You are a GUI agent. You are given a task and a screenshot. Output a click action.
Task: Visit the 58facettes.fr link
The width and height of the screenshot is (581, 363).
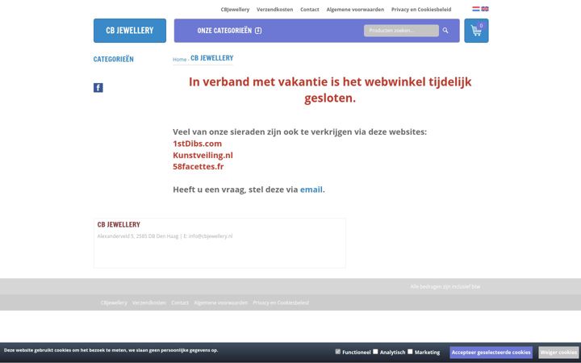point(199,166)
